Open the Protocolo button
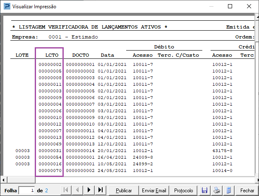This screenshot has width=259, height=196. coord(184,190)
